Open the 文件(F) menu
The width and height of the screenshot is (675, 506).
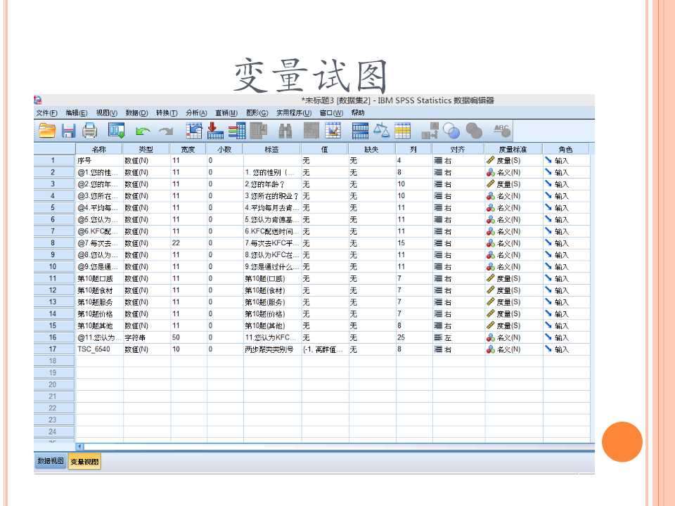point(46,112)
